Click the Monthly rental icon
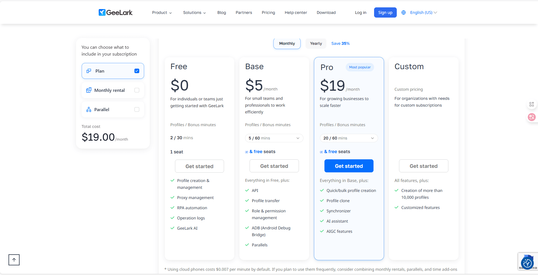This screenshot has height=275, width=538. coord(89,90)
